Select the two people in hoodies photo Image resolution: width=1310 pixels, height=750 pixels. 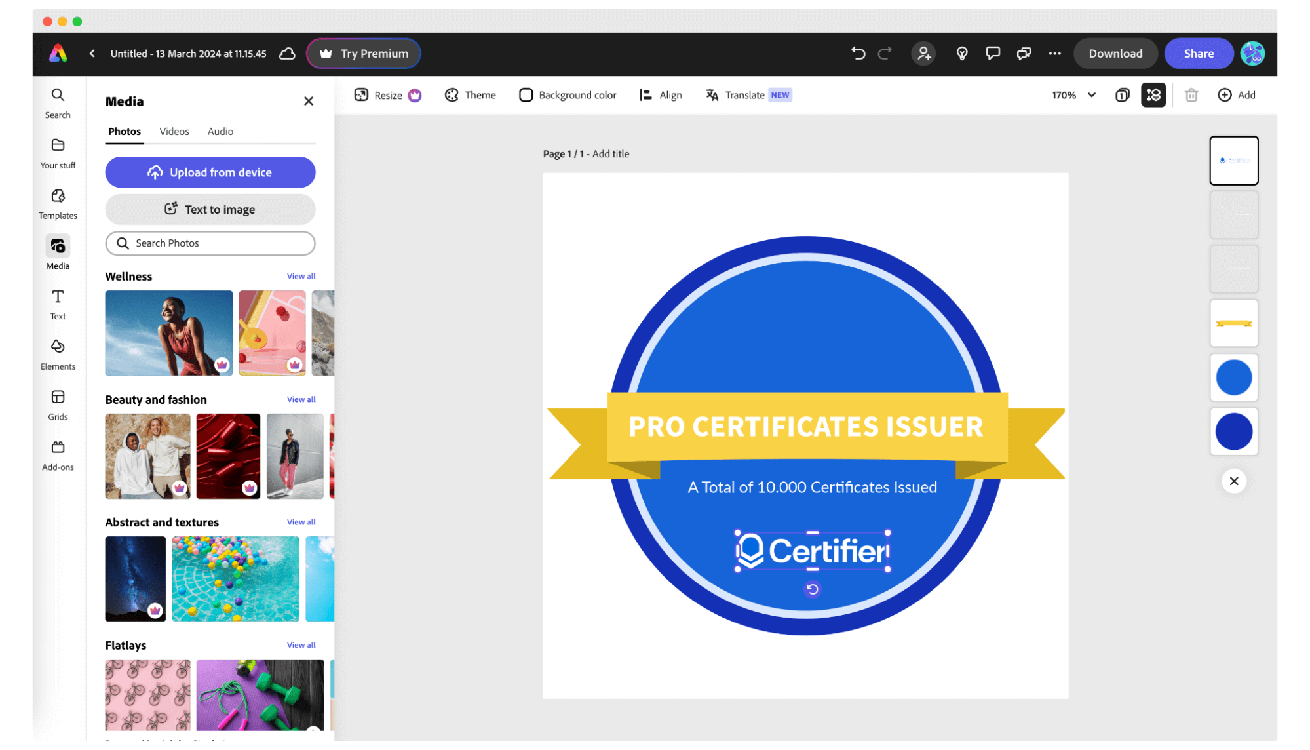click(147, 456)
